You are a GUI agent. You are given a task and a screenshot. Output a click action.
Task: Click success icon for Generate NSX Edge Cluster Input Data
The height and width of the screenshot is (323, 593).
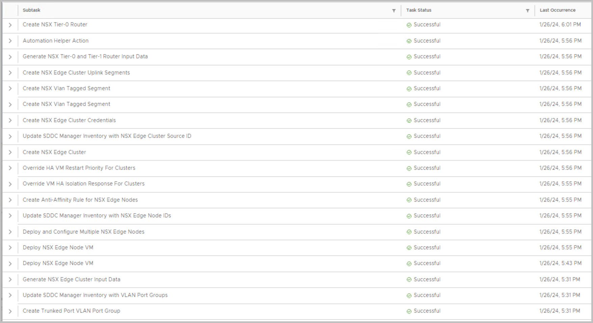tap(409, 280)
